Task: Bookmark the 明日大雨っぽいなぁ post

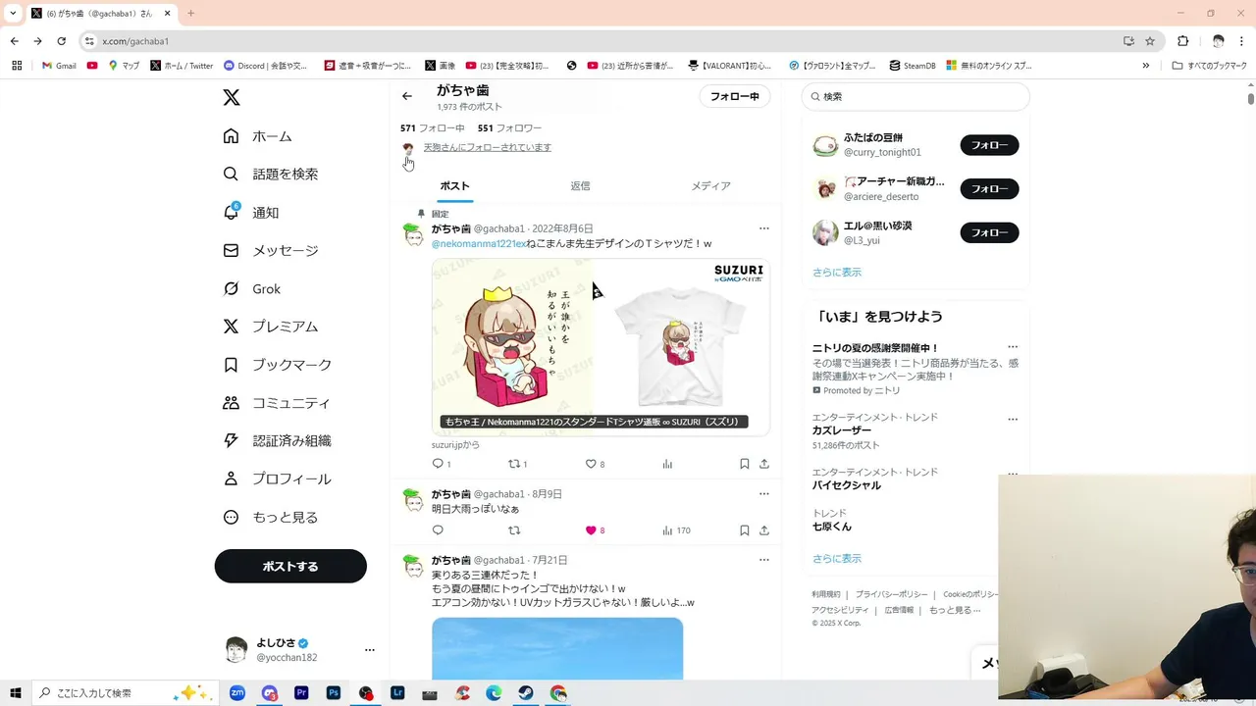Action: coord(745,530)
